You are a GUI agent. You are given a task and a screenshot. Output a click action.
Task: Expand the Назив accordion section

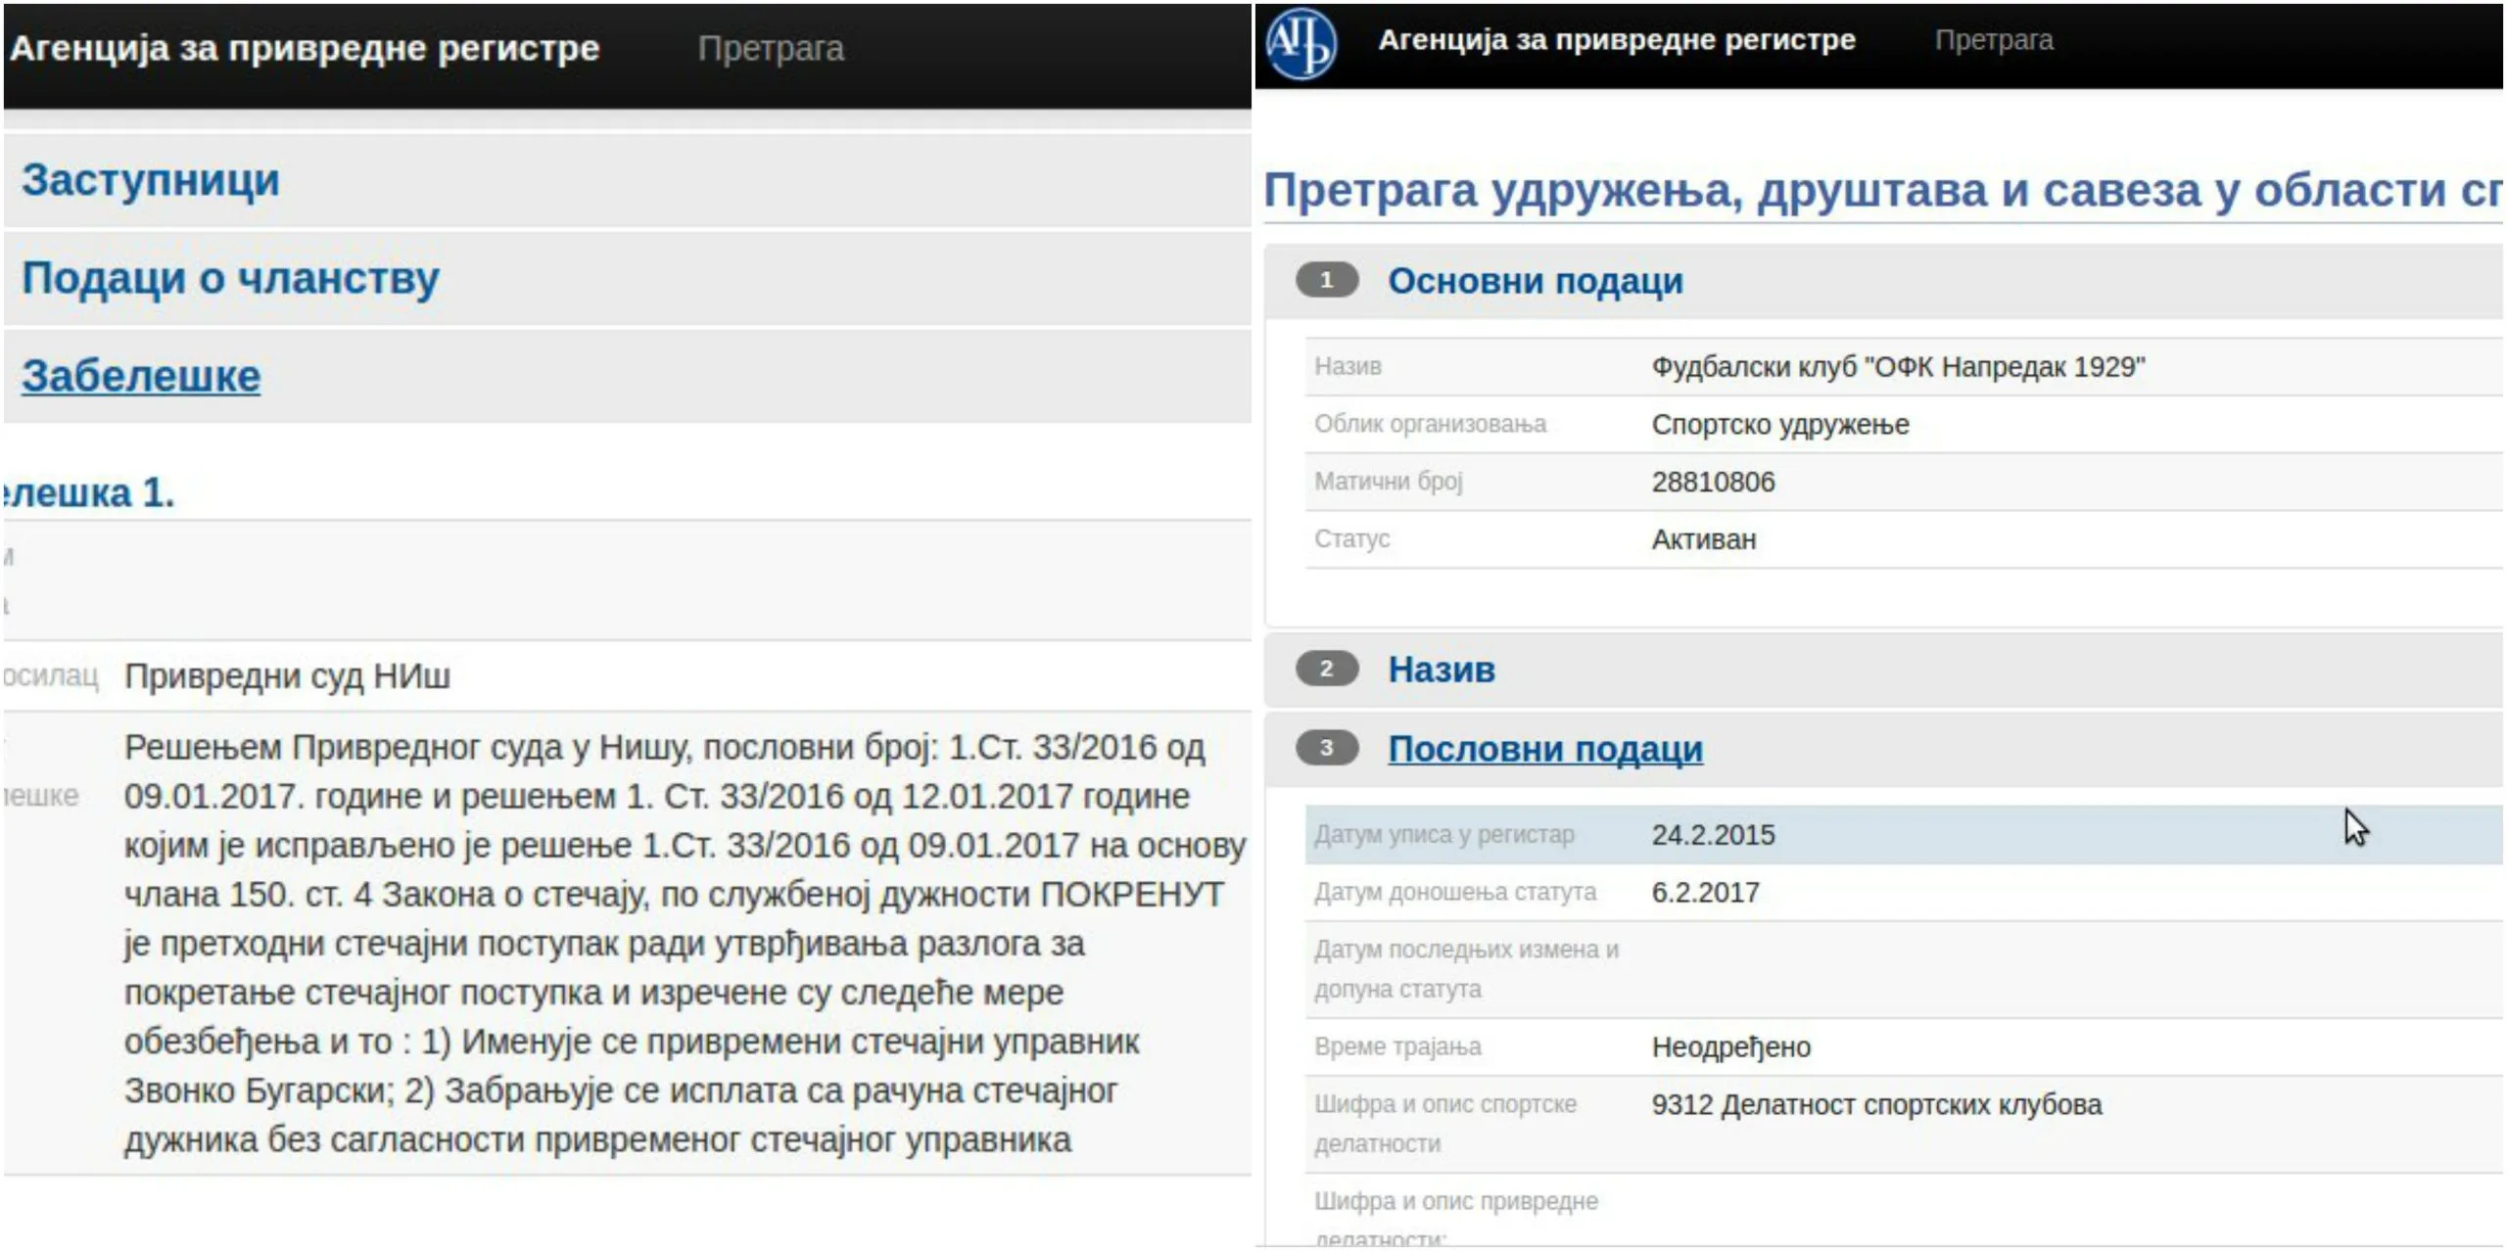pyautogui.click(x=1442, y=670)
